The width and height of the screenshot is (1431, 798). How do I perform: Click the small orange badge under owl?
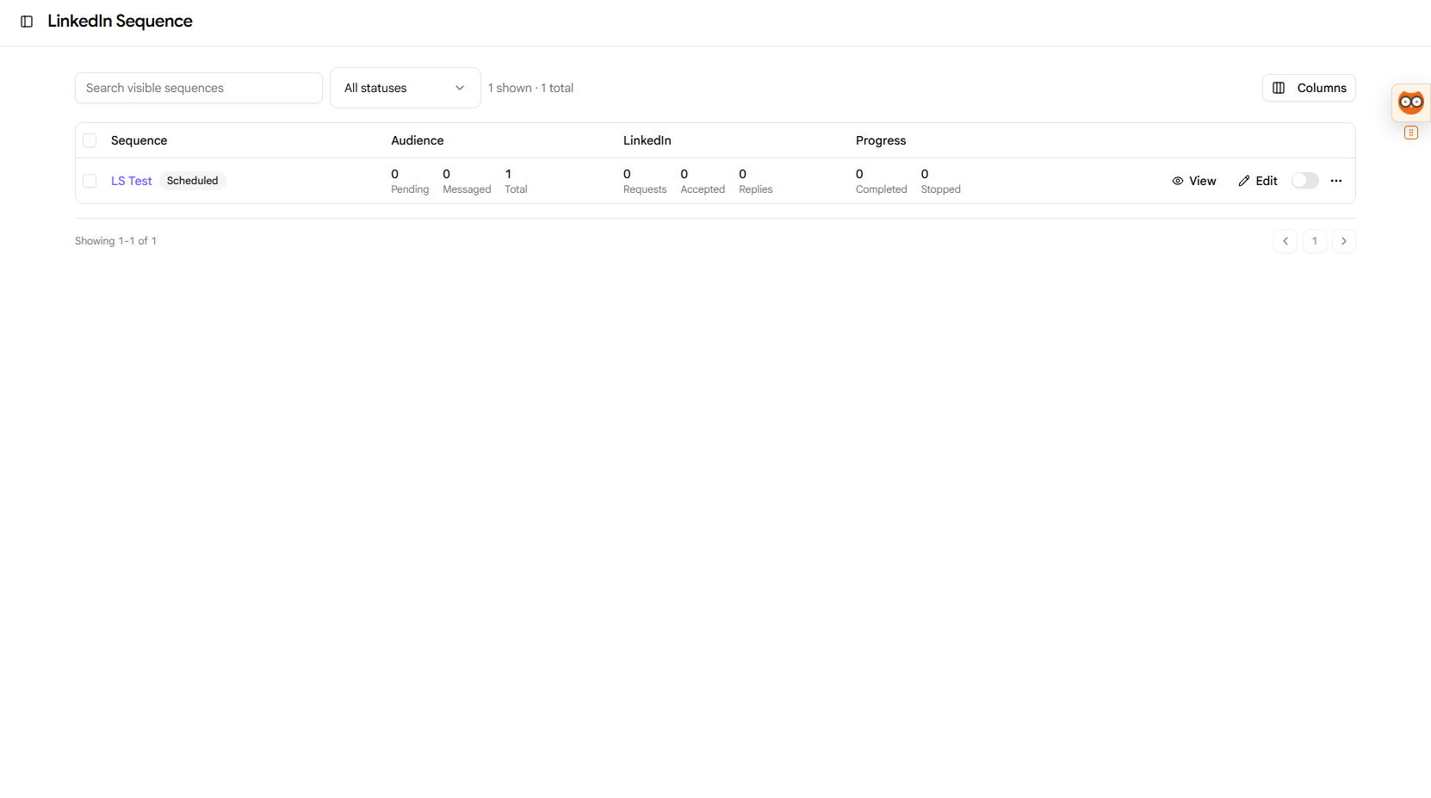(x=1410, y=133)
